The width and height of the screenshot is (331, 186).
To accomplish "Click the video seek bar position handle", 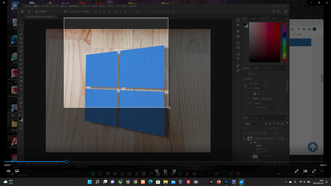I will [x=67, y=161].
